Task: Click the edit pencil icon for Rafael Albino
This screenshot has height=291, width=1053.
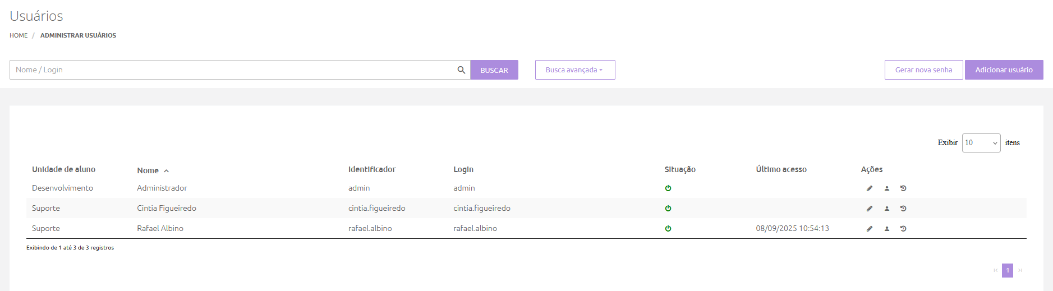Action: point(870,229)
